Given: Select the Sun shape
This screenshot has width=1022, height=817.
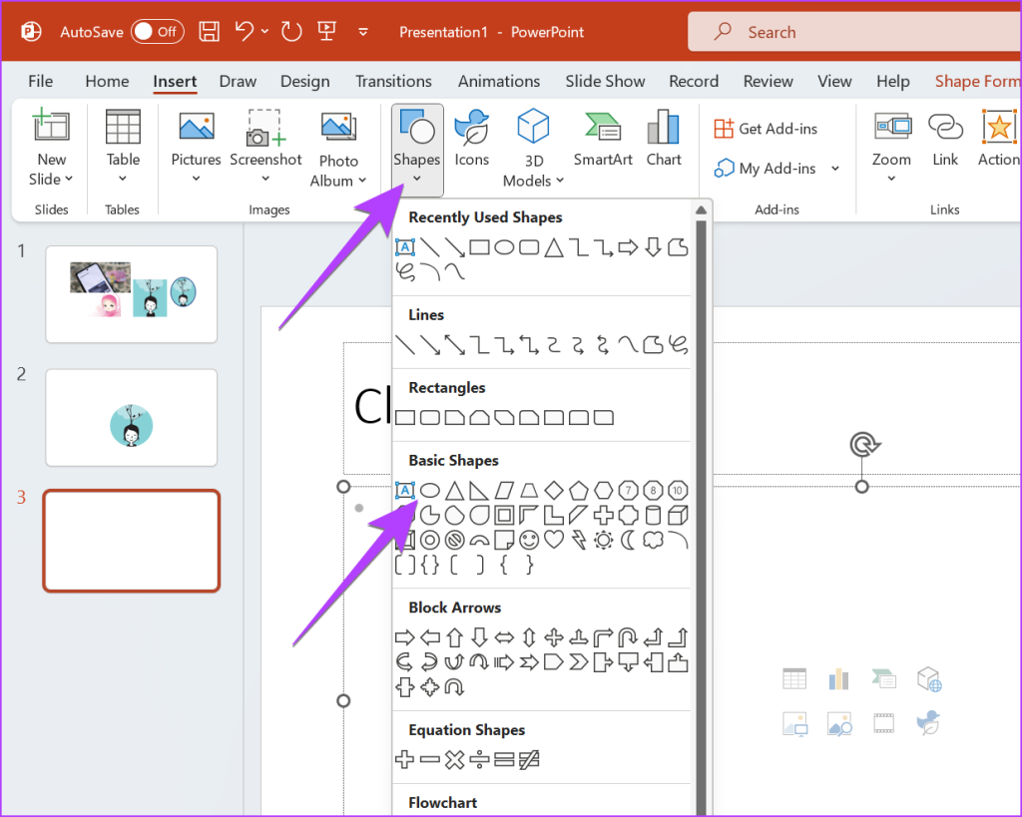Looking at the screenshot, I should [604, 540].
